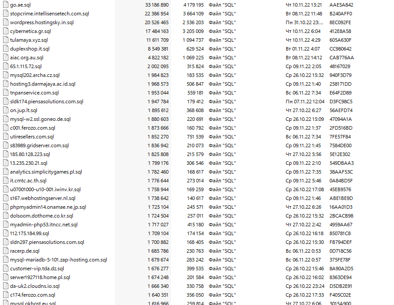Click the myadmin-php53.itncc.net.sql file name
Viewport: 394px width, 305px height.
[x=44, y=225]
